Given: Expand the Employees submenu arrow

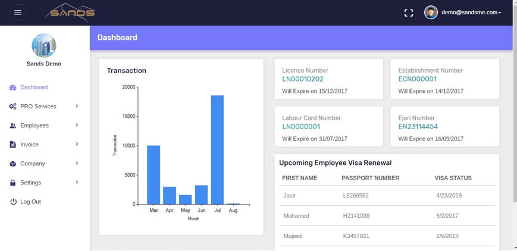Looking at the screenshot, I should [x=77, y=125].
